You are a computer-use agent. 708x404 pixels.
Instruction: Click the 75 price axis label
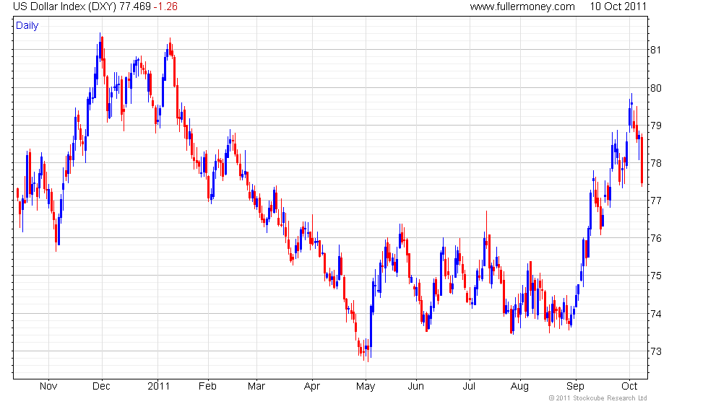(655, 276)
